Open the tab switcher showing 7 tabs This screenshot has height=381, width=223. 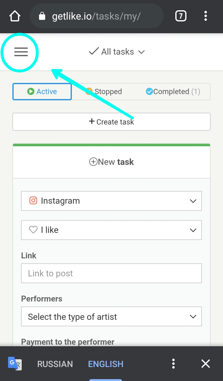tap(181, 16)
